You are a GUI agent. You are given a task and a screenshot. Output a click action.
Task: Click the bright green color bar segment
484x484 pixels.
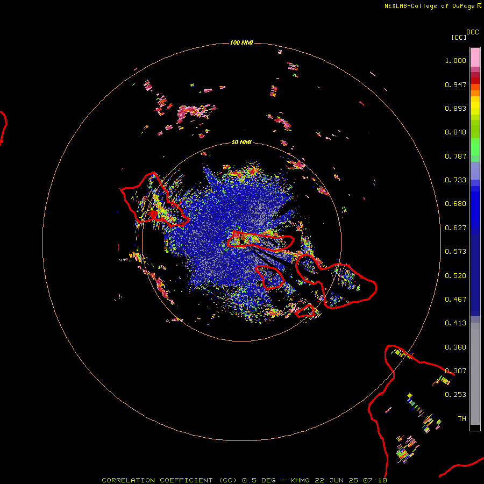(475, 147)
